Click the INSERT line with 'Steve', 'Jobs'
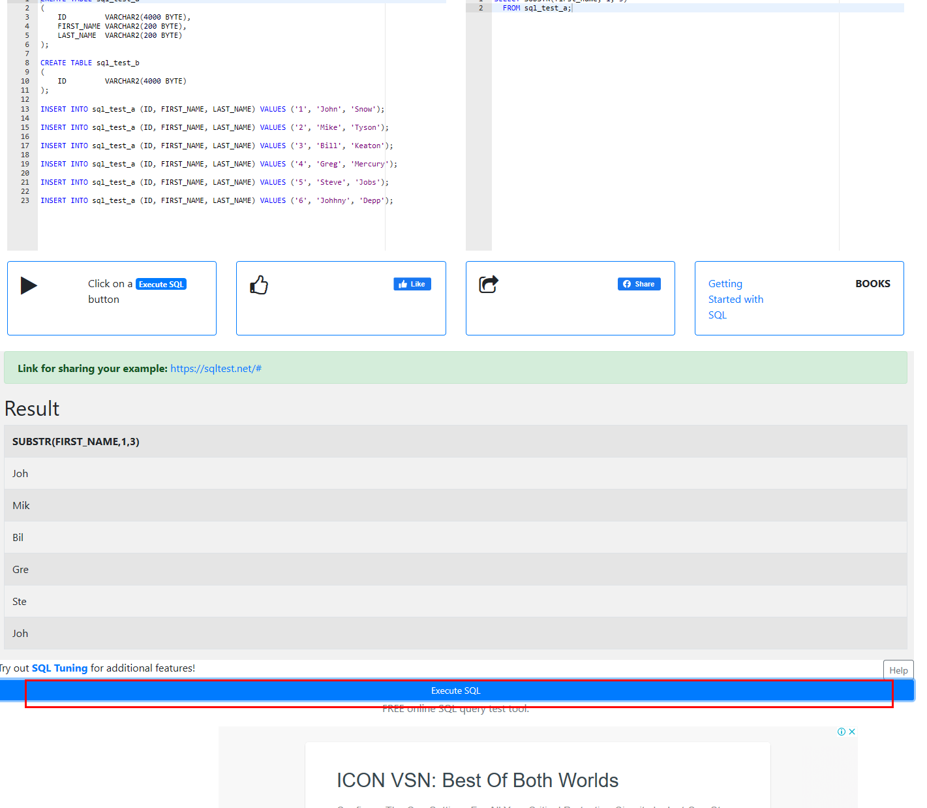This screenshot has width=927, height=808. 215,182
